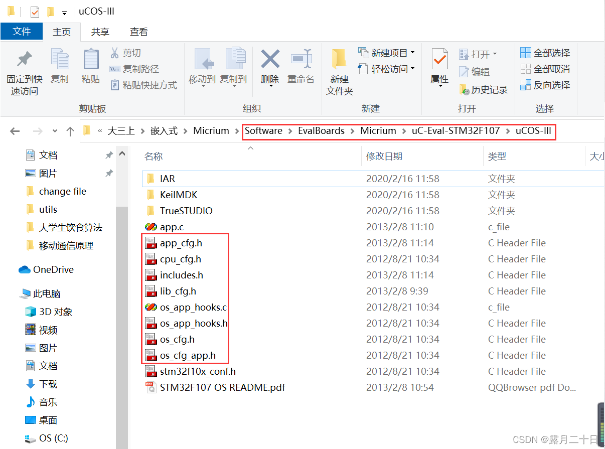Open recent locations dropdown arrow
The image size is (605, 449).
pyautogui.click(x=55, y=131)
